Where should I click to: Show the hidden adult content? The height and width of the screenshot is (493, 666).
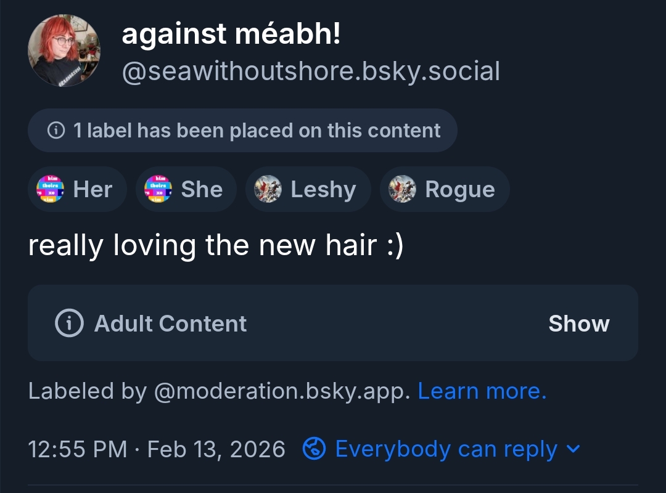[x=578, y=324]
